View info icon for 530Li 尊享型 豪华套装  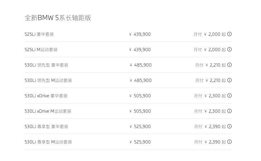[x=229, y=126]
